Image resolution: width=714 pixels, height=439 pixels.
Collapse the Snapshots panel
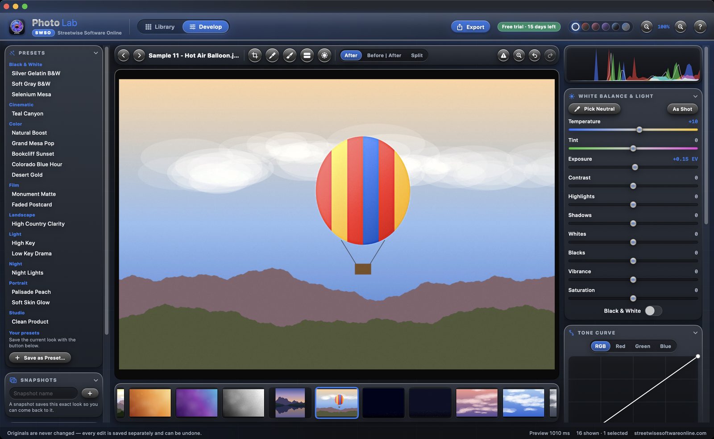coord(95,380)
